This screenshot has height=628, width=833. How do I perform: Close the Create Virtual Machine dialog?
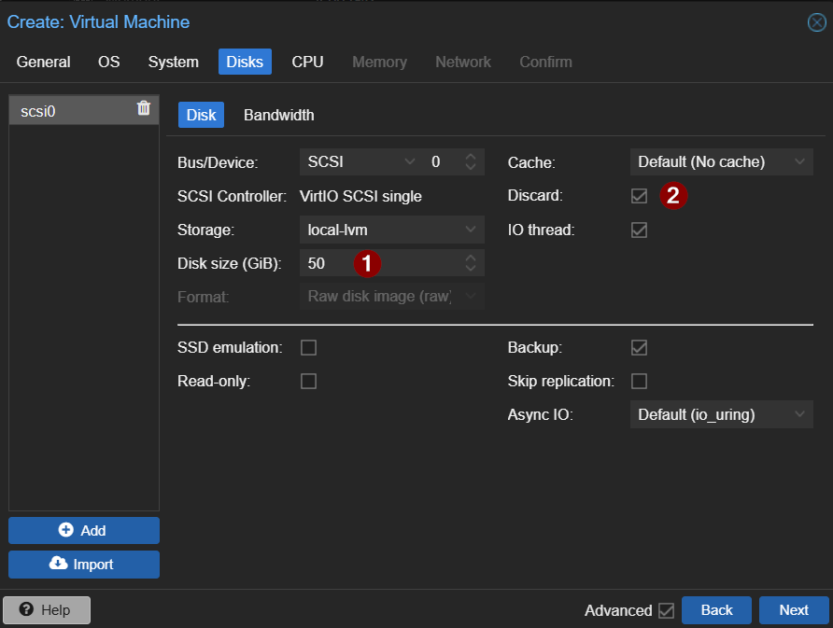pos(816,22)
